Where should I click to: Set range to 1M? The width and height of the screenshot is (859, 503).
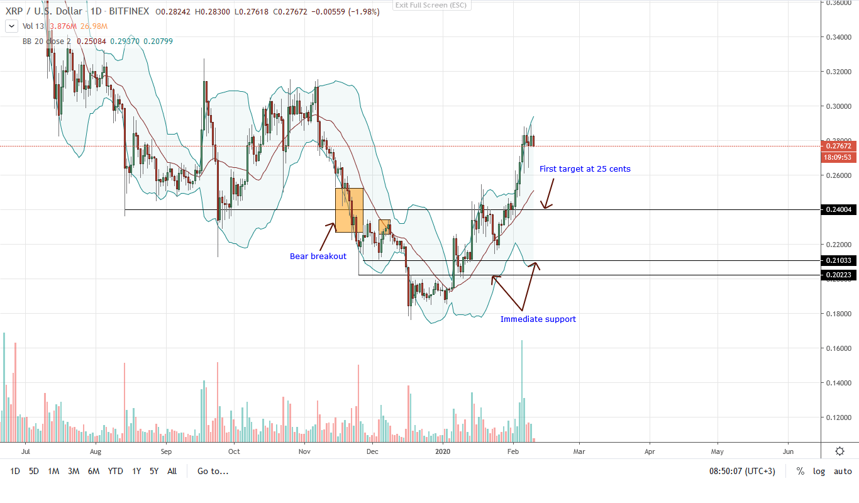[53, 471]
